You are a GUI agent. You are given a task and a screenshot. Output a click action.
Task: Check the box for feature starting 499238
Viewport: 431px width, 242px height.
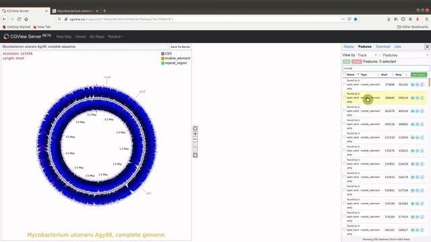point(344,124)
